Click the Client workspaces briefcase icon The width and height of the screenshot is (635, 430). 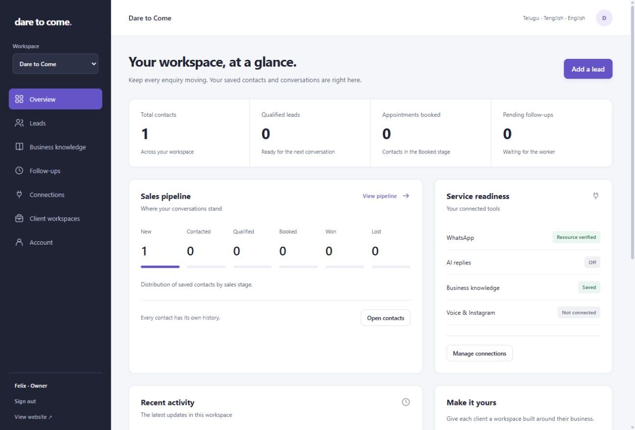(x=19, y=218)
